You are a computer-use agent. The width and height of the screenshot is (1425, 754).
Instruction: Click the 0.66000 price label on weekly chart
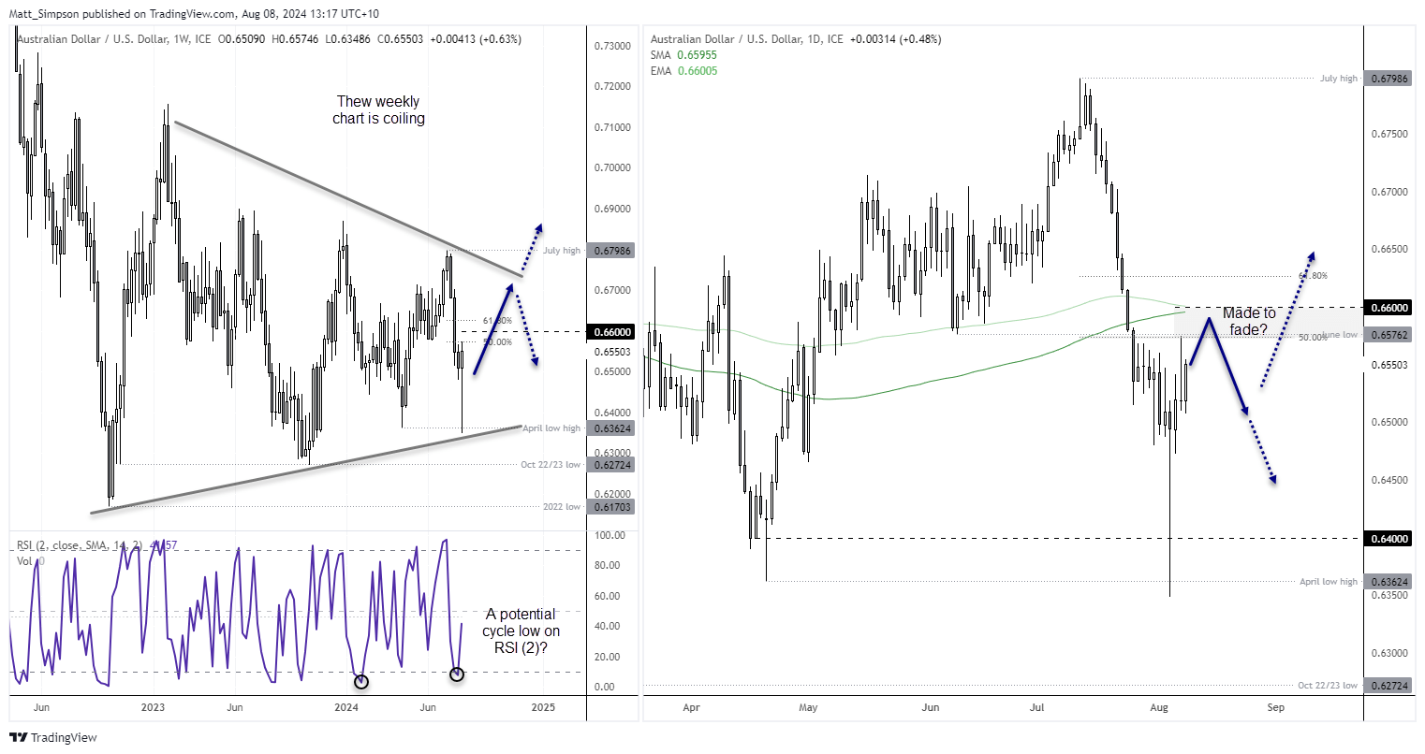coord(610,332)
